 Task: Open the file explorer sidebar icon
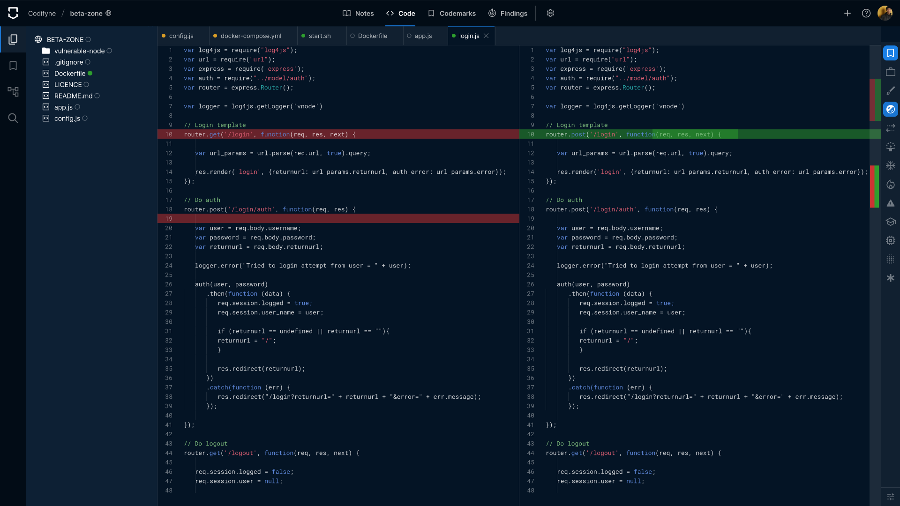click(x=13, y=39)
